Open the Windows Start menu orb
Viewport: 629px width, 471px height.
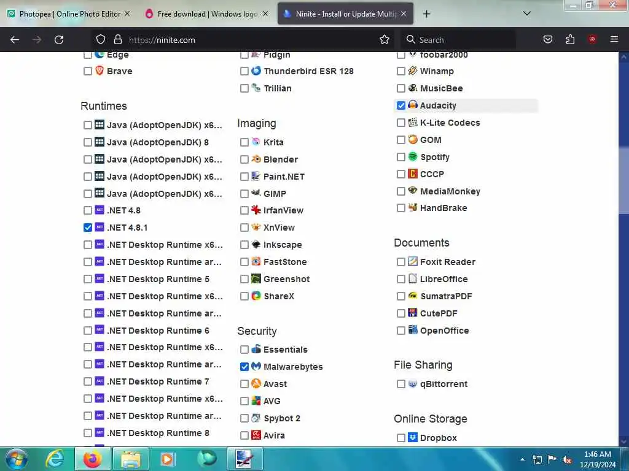17,459
